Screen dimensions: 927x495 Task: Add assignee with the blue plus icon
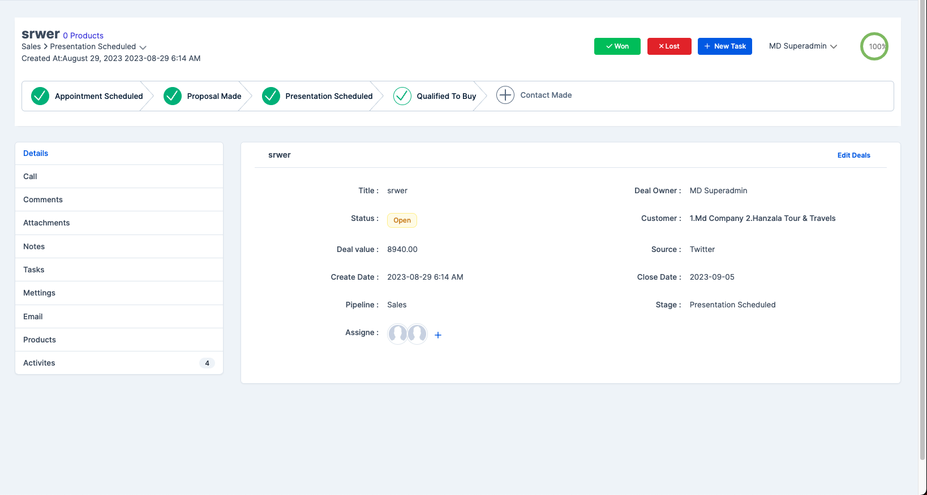438,335
